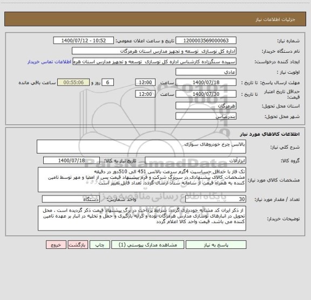This screenshot has height=300, width=311.
Task: Click the 12:00 time field beside 1400/07/18
Action: 145,82
